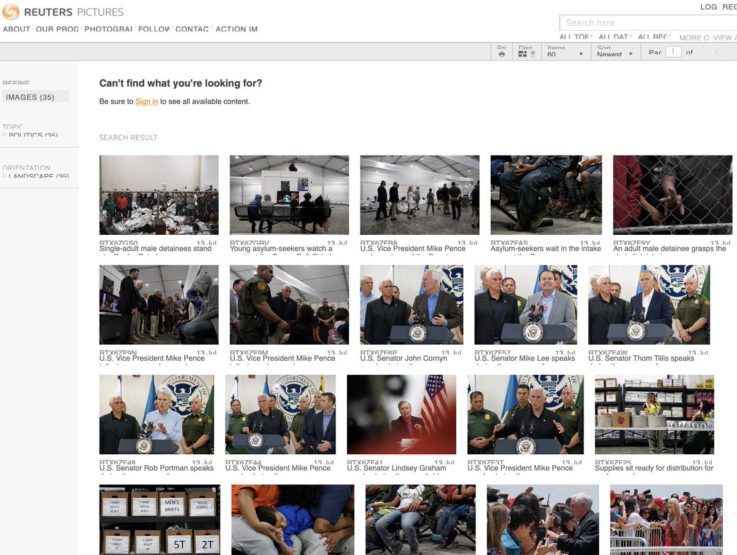Open the CONTACT menu item

(192, 29)
